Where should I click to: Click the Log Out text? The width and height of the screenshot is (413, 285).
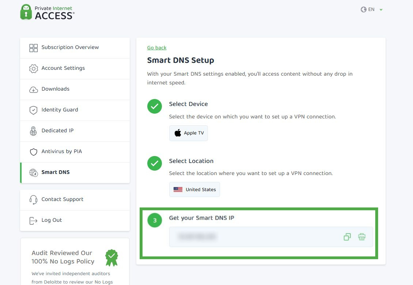point(52,220)
